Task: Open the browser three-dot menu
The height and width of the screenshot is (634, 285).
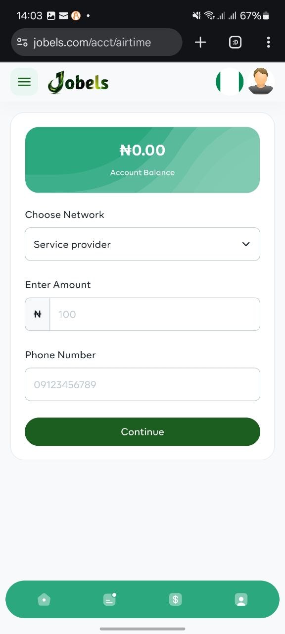Action: coord(268,42)
